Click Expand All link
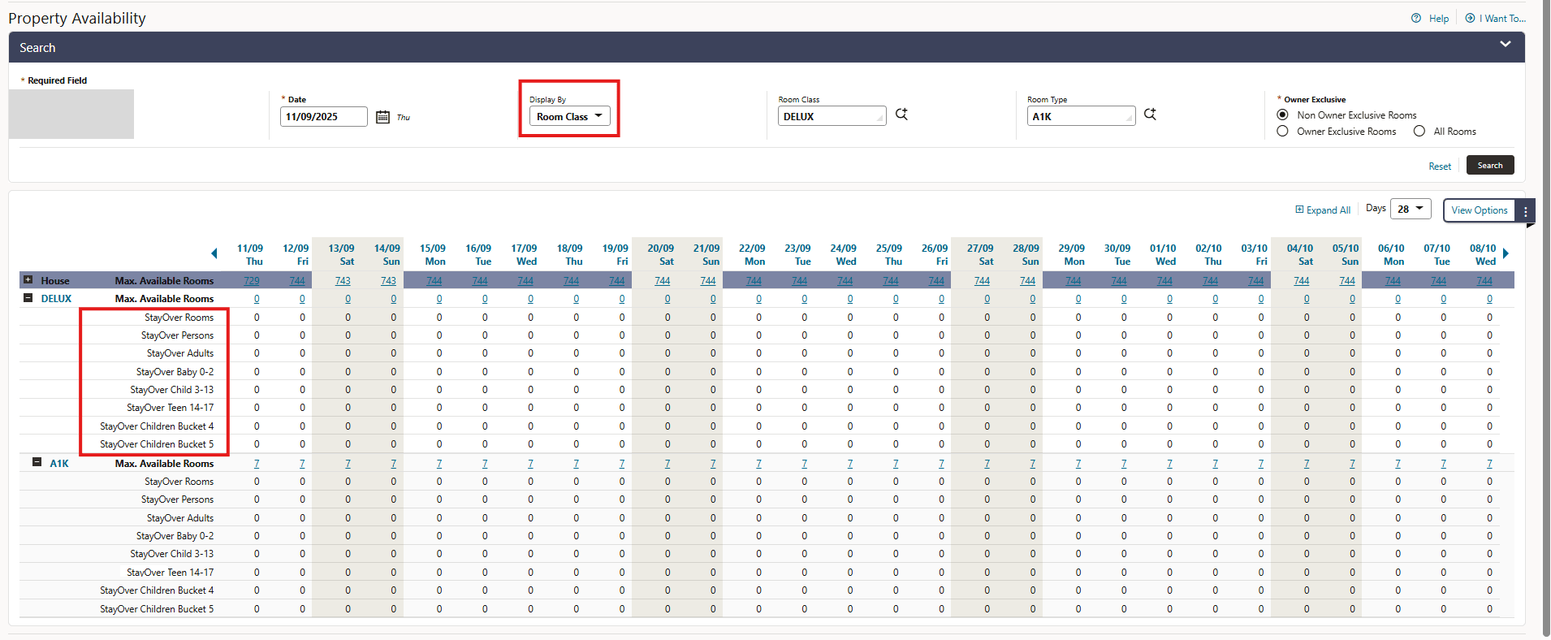Image resolution: width=1551 pixels, height=640 pixels. click(1323, 210)
